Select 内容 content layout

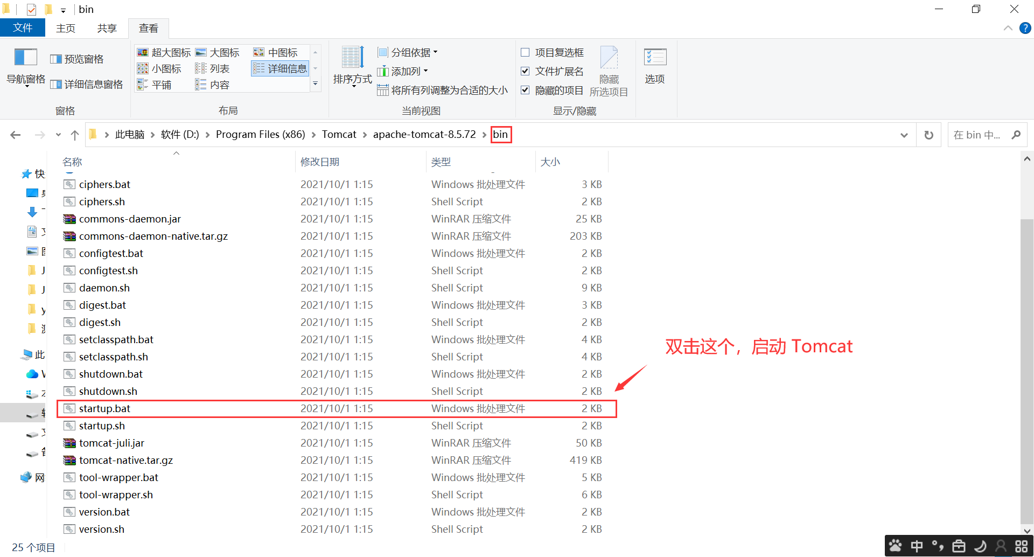[212, 85]
